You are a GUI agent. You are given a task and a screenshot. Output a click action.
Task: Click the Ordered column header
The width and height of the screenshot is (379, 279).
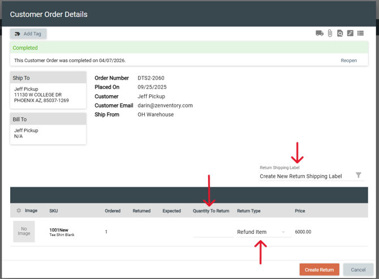pyautogui.click(x=113, y=211)
